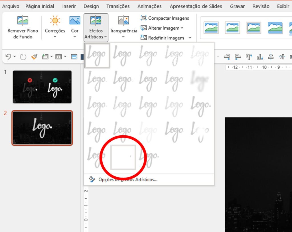Choose the first picture style in gallery

pos(211,27)
